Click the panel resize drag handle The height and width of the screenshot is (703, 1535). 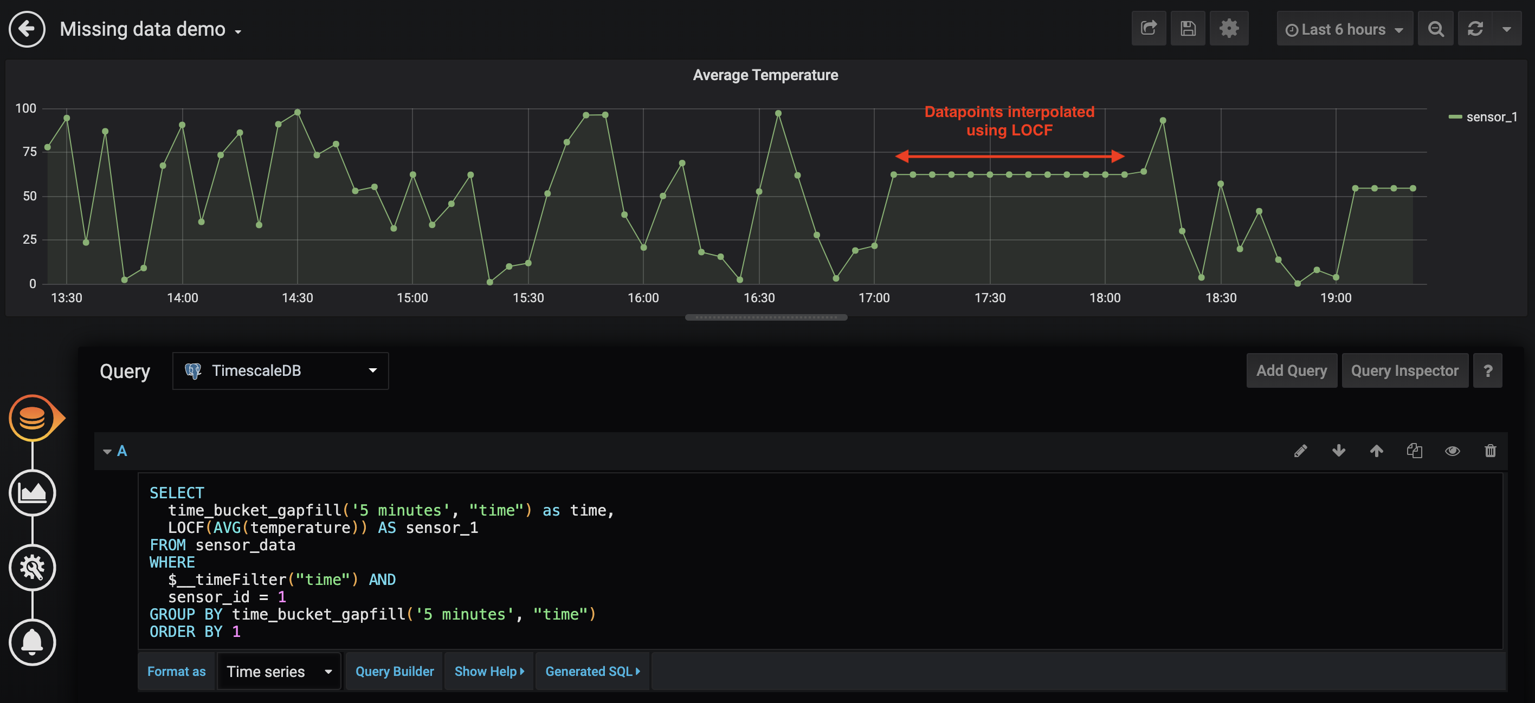[x=766, y=317]
